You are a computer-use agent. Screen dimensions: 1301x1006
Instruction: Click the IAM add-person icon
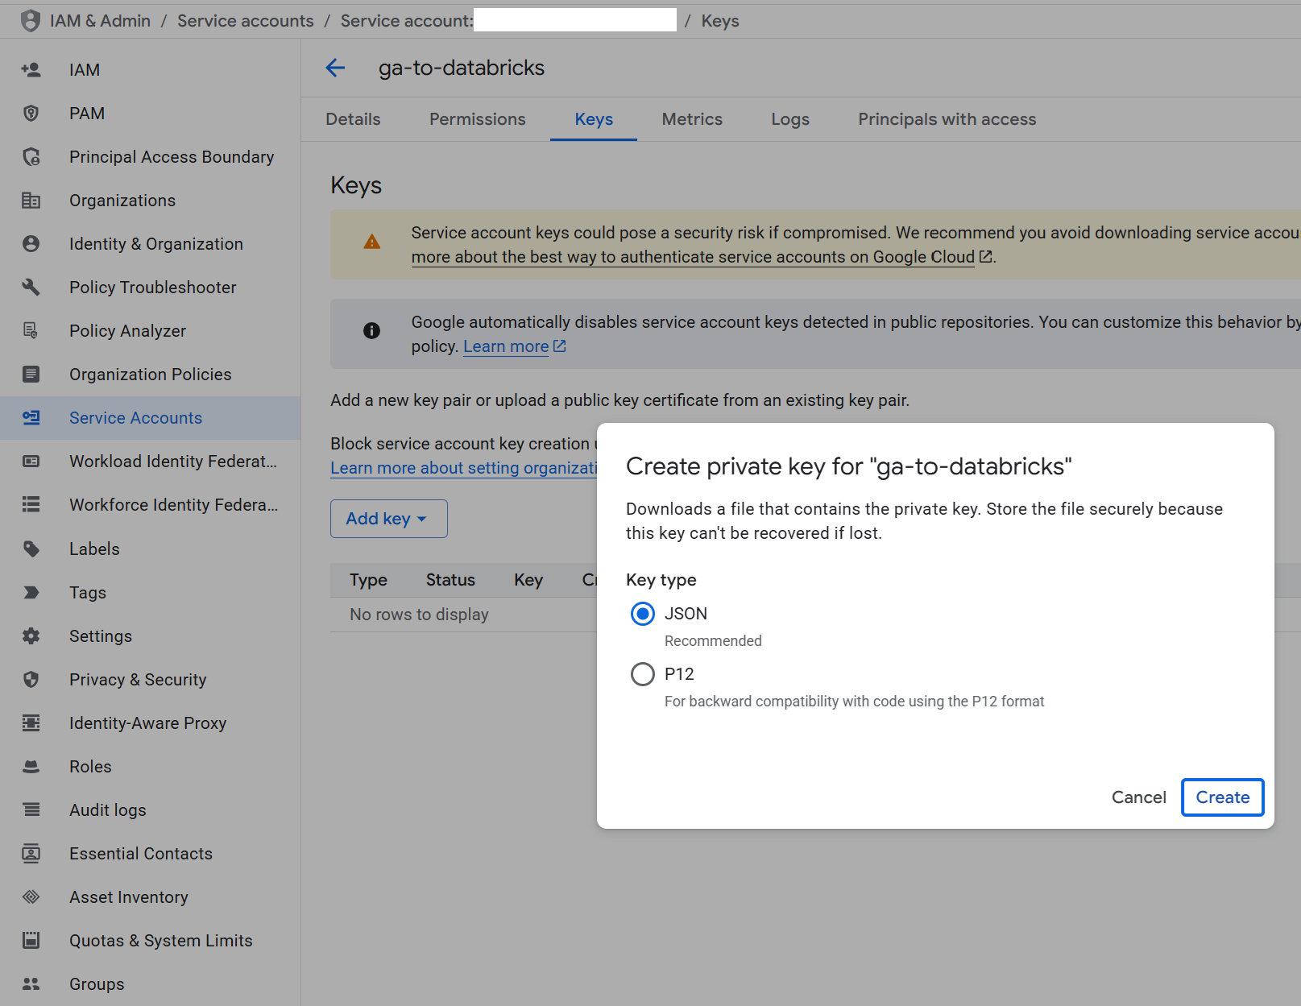[x=31, y=70]
